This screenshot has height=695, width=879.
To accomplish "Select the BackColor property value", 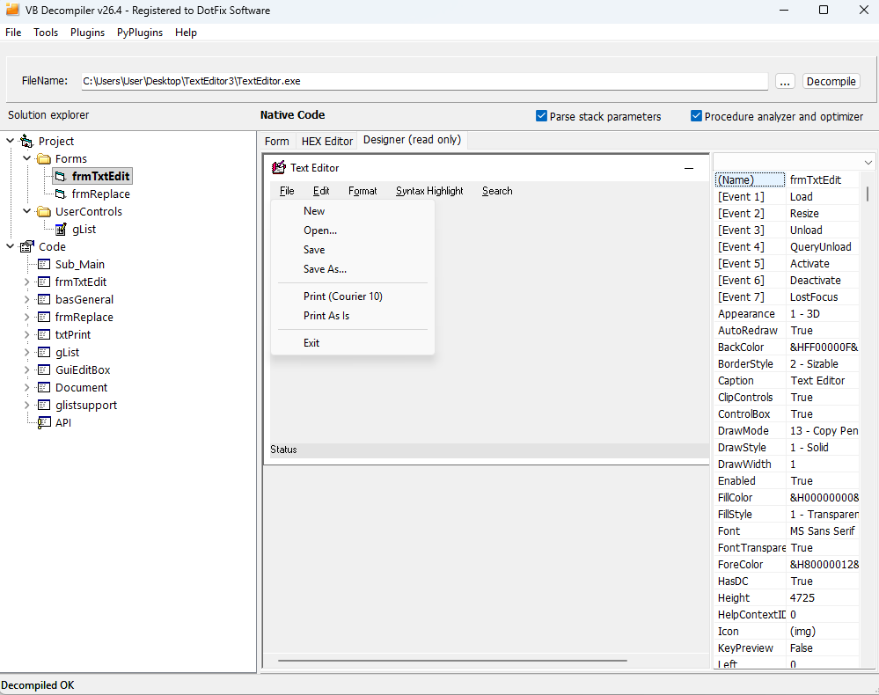I will pyautogui.click(x=823, y=347).
